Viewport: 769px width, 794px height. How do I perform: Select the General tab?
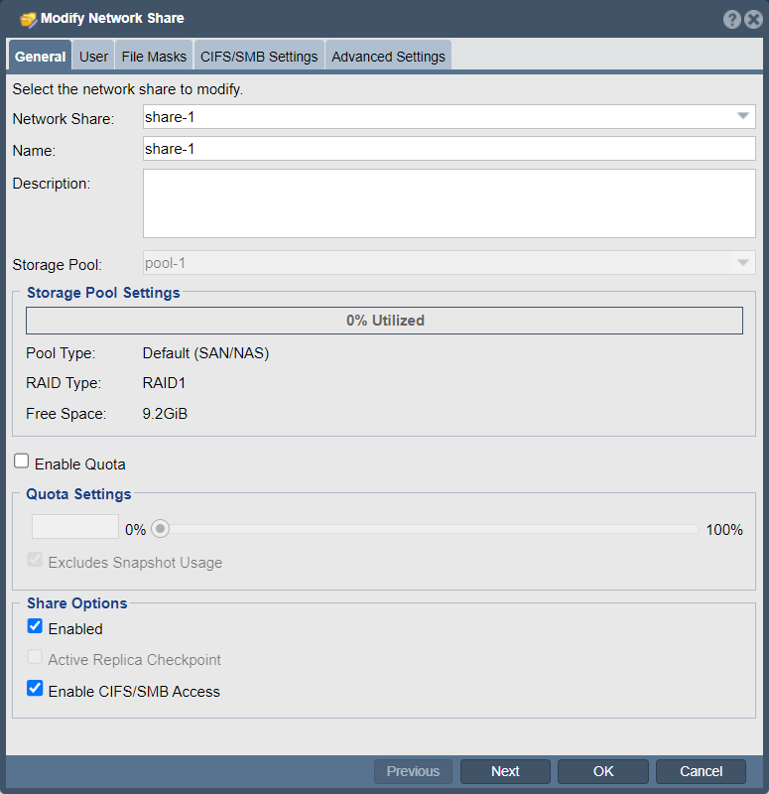pyautogui.click(x=40, y=57)
